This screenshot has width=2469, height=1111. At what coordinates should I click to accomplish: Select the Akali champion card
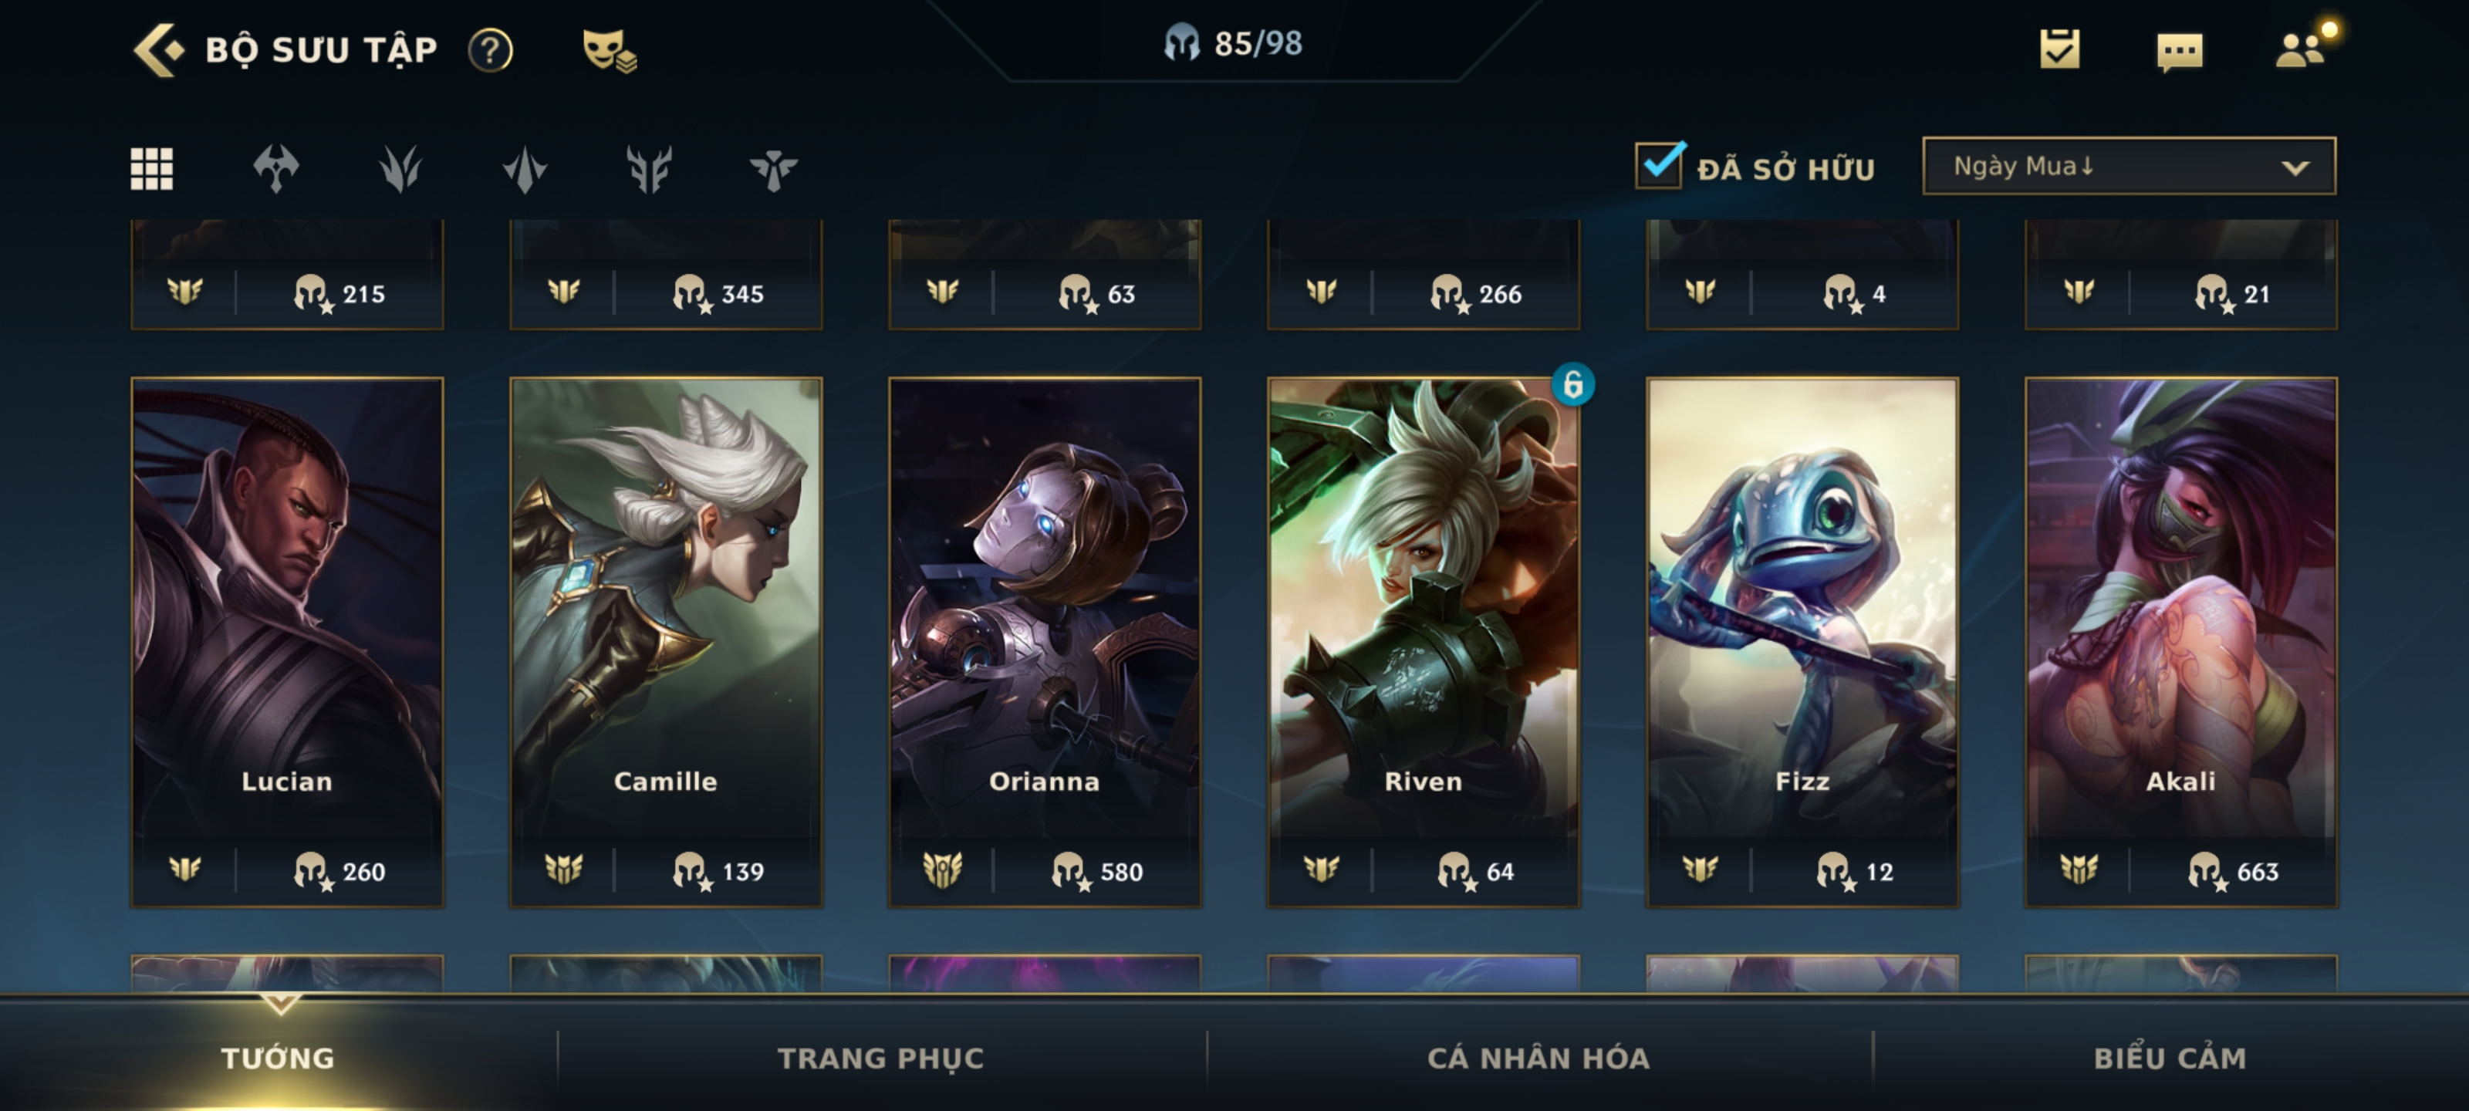(2180, 641)
